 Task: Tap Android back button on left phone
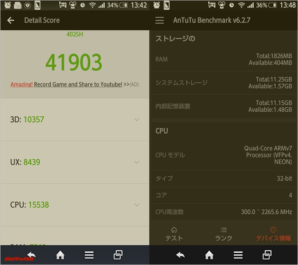[x=32, y=255]
